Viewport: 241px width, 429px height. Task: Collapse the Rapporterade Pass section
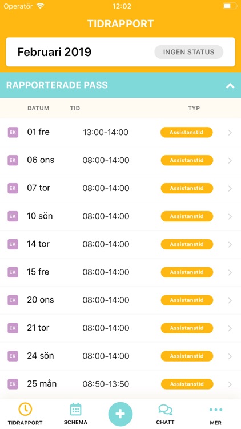(x=230, y=86)
